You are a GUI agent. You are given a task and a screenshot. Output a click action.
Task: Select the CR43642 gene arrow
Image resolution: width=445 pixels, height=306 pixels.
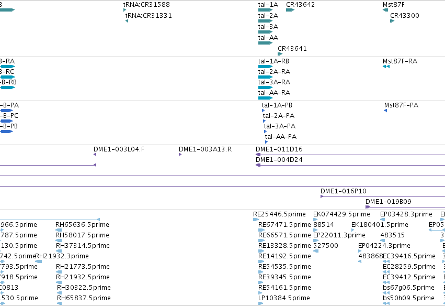coord(290,10)
